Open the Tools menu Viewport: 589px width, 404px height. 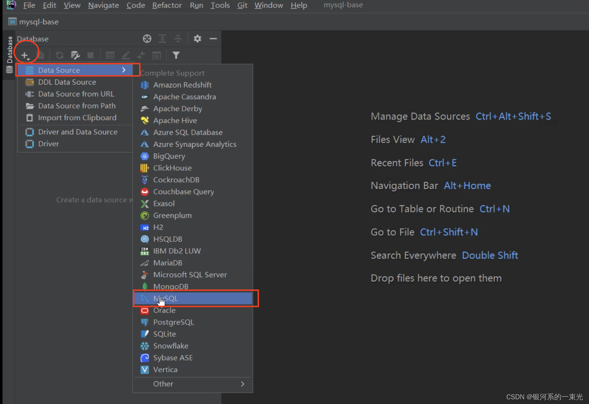pos(220,5)
